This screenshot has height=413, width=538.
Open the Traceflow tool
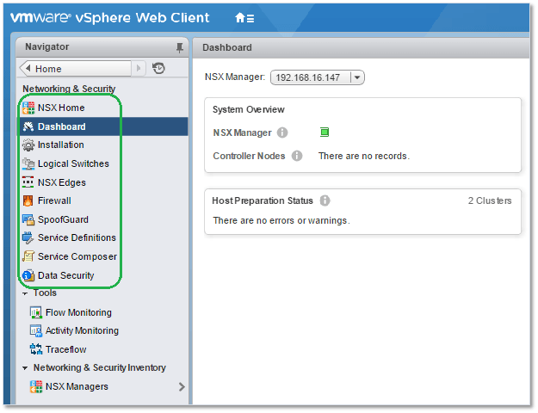pos(66,349)
